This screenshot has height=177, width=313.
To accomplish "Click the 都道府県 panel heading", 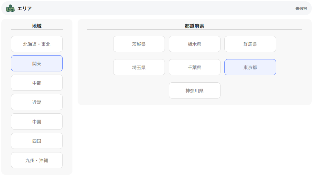I will point(194,26).
